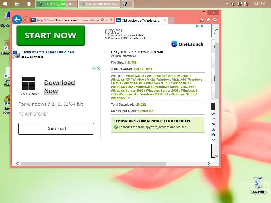Screen dimensions: 271x203
Task: Close the 'Old versions of Windows' tab
Action: pyautogui.click(x=165, y=20)
